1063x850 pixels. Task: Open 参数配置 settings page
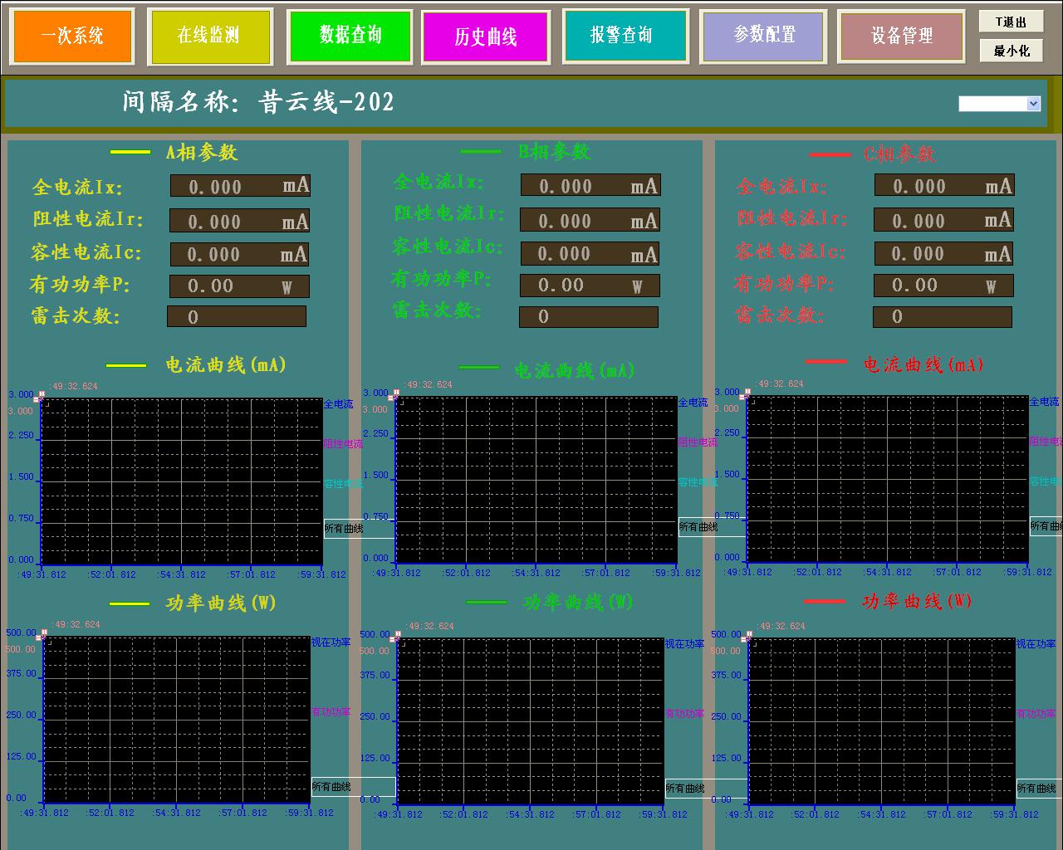(763, 36)
